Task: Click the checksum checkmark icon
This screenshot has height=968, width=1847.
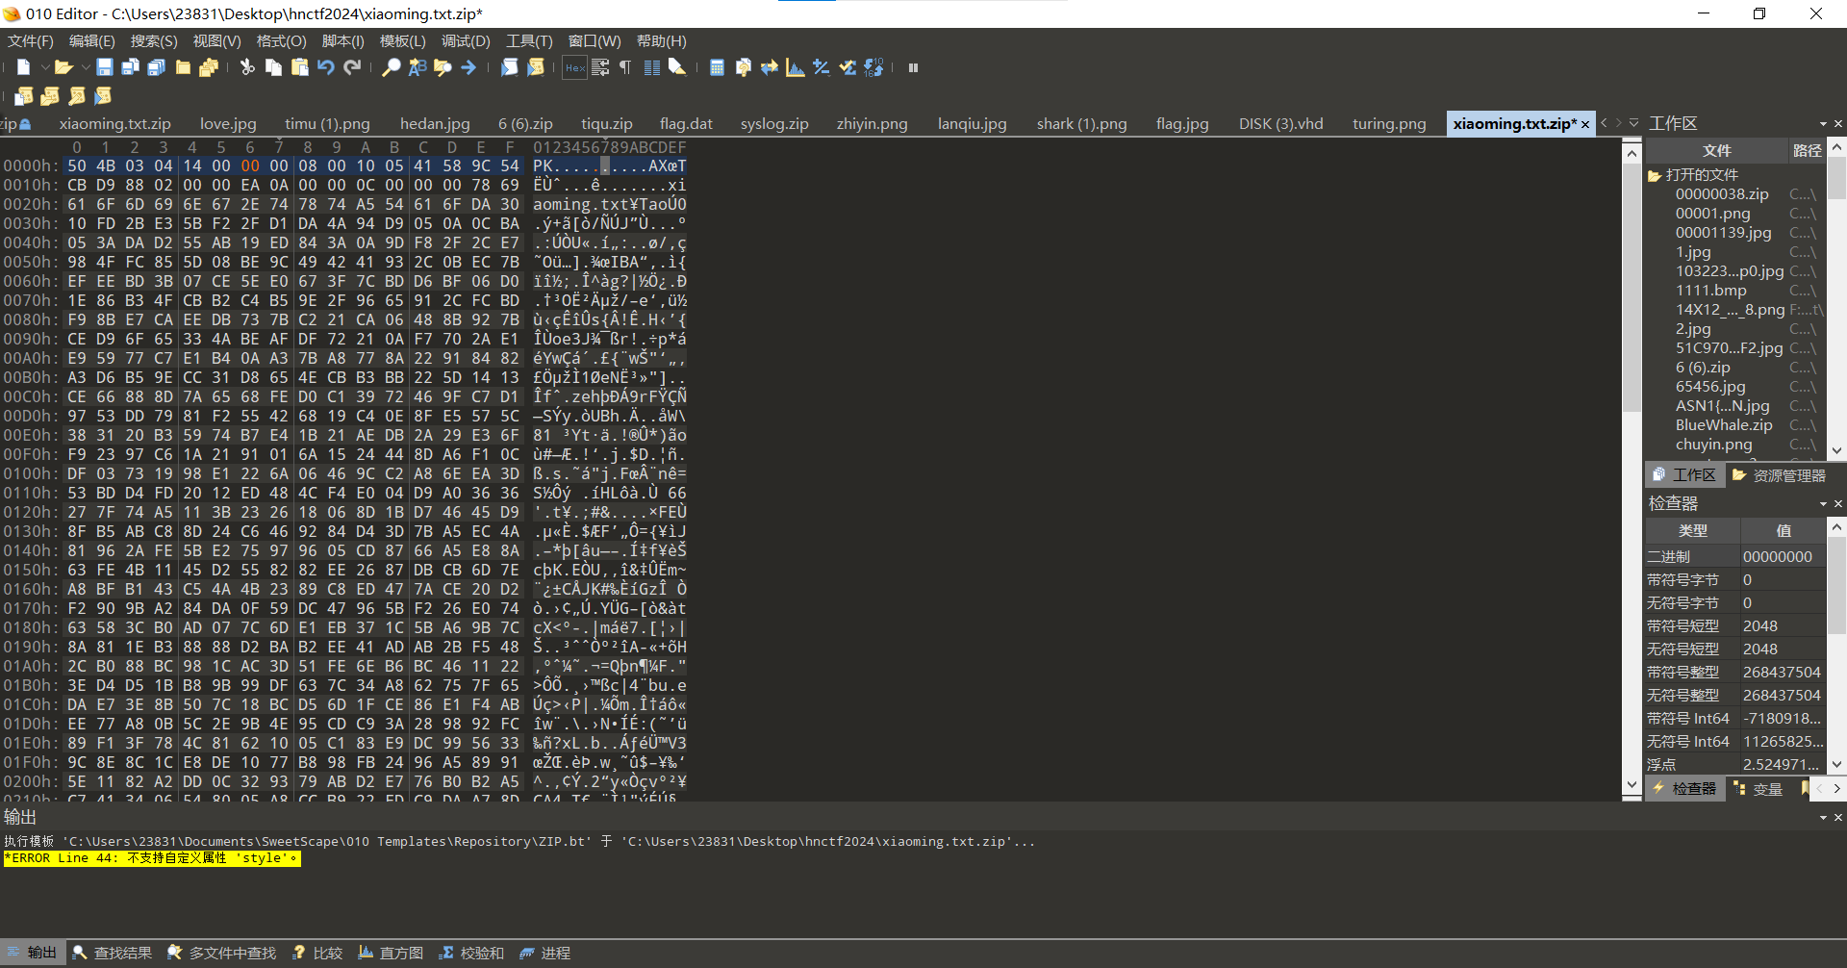Action: 848,67
